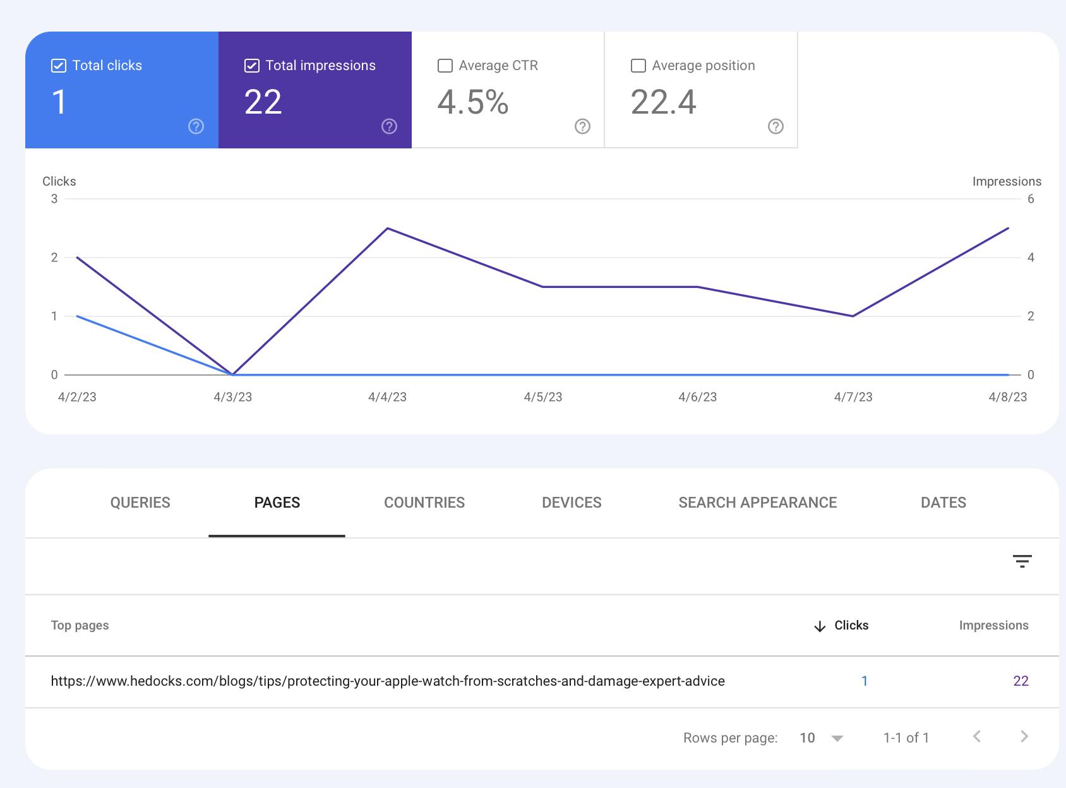
Task: Uncheck the Total clicks metric
Action: 58,65
